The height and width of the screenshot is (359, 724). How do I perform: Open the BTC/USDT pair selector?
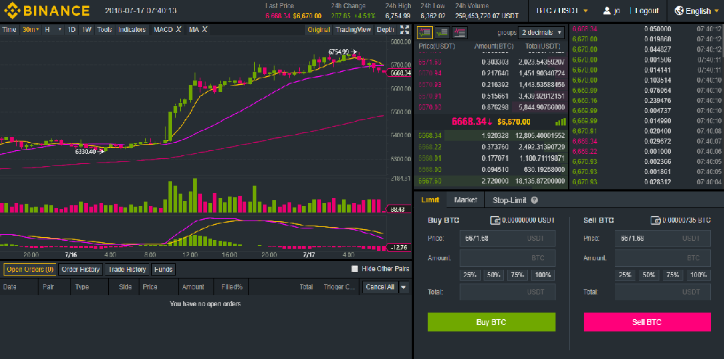pos(562,11)
